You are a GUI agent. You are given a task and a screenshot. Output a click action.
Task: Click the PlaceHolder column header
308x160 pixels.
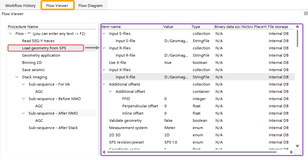coord(260,27)
